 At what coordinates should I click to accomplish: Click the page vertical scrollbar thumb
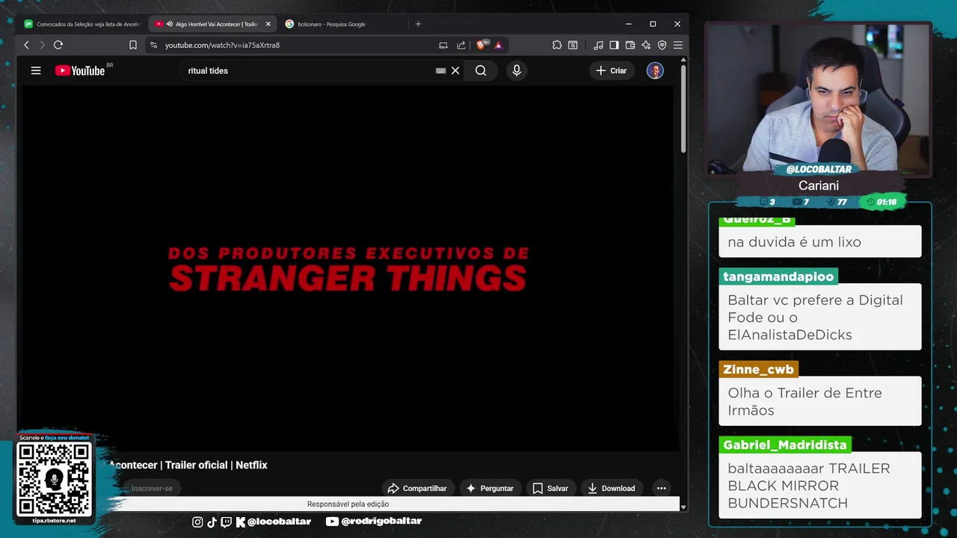683,108
